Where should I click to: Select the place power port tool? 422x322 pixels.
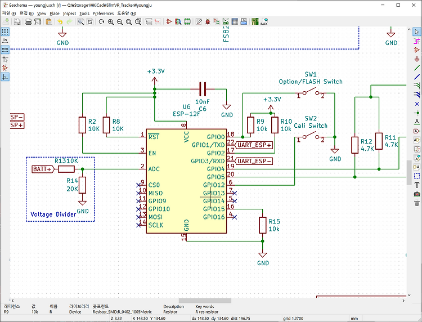point(416,59)
